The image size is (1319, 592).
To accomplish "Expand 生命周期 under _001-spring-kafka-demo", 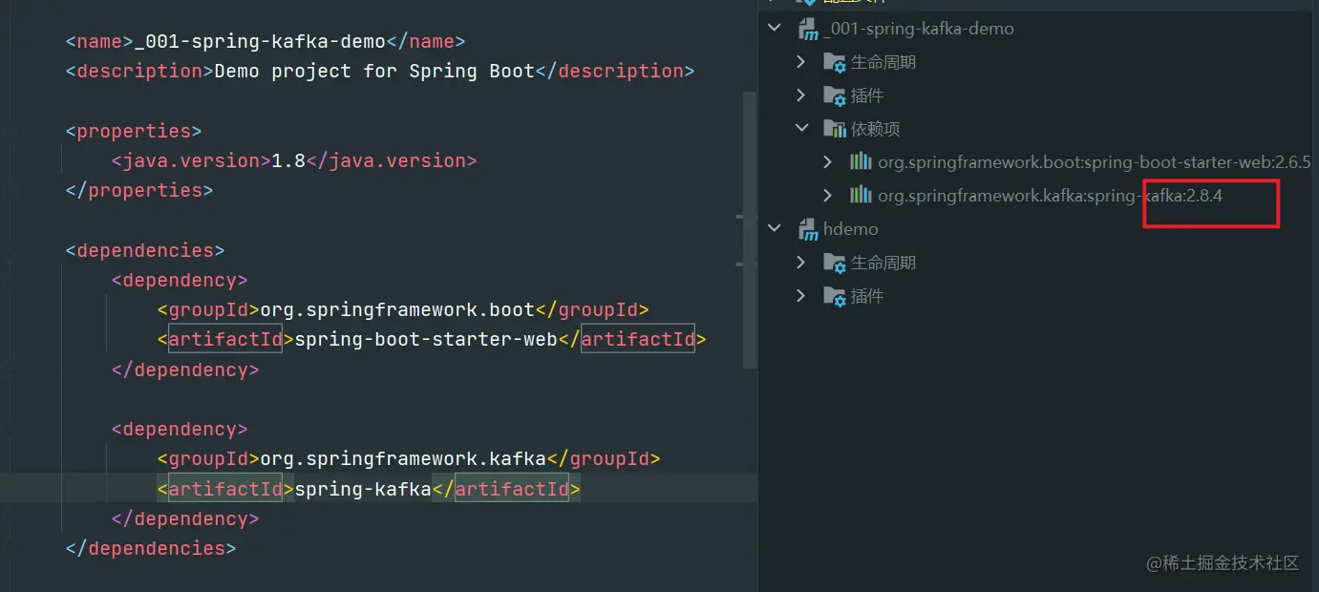I will [x=801, y=62].
